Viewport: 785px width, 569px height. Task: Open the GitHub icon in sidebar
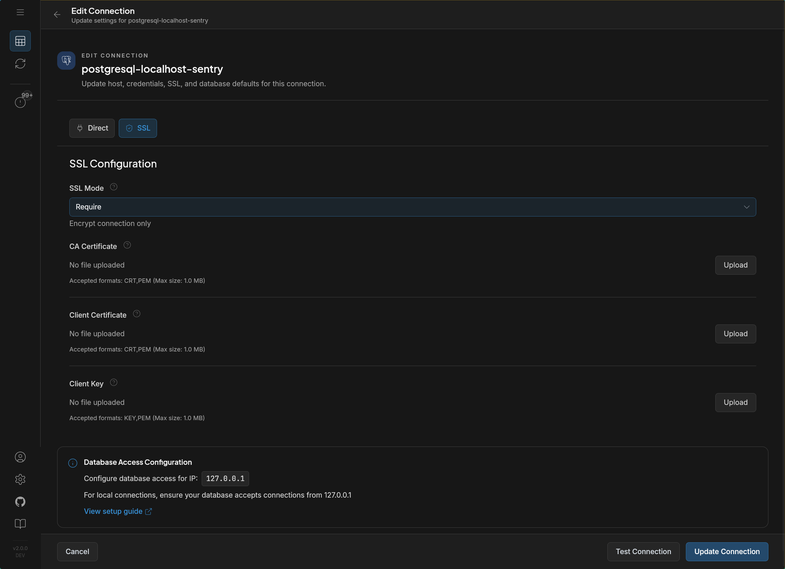[20, 501]
